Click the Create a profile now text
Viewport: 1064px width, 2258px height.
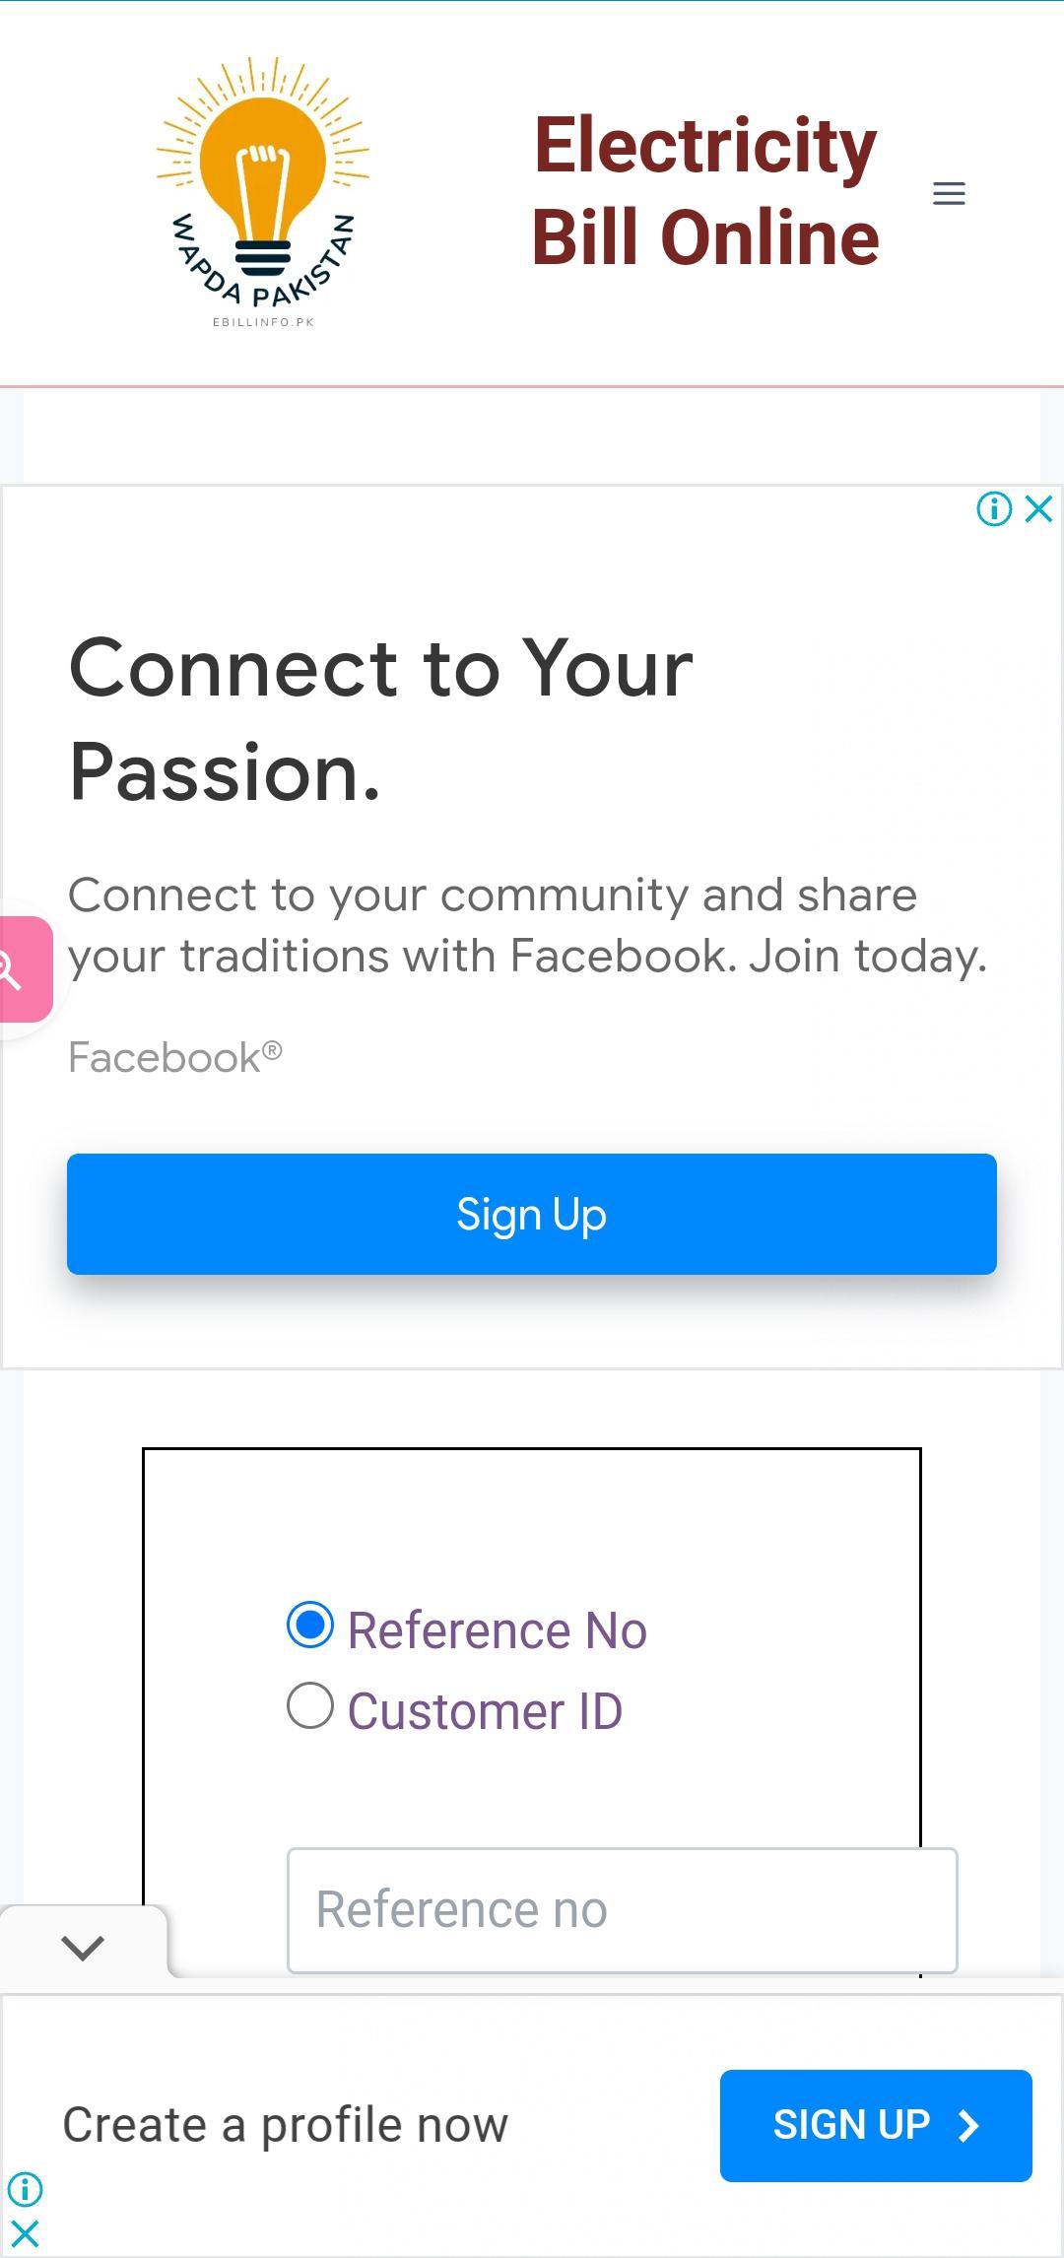(x=285, y=2125)
